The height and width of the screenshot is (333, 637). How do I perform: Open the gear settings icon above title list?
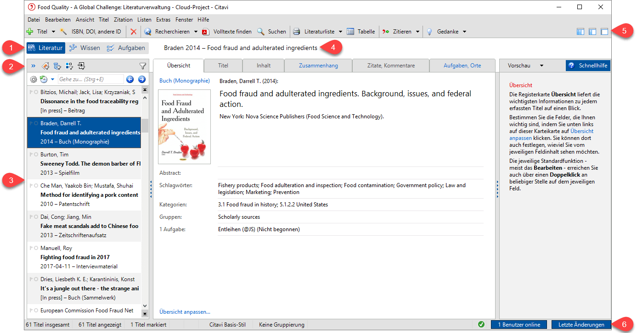pyautogui.click(x=33, y=79)
